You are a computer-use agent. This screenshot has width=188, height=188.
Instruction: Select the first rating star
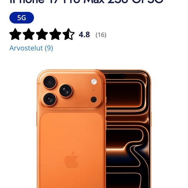point(15,34)
